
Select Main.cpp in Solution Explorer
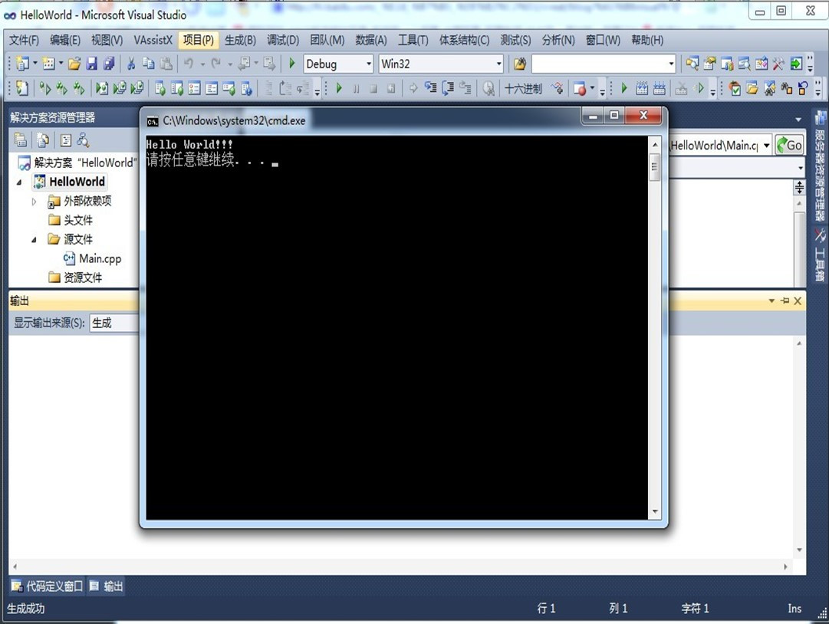(x=93, y=259)
